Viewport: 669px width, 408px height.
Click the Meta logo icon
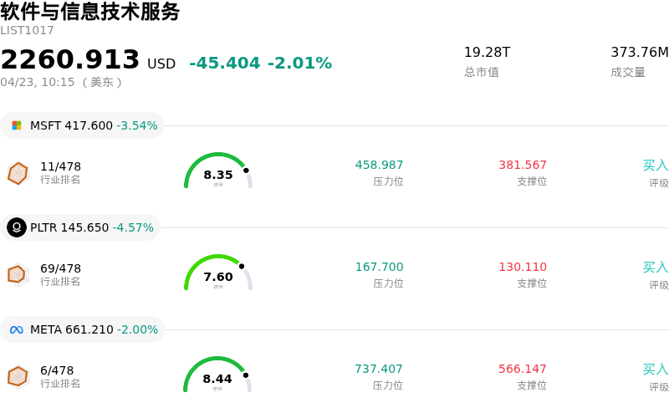pyautogui.click(x=17, y=329)
